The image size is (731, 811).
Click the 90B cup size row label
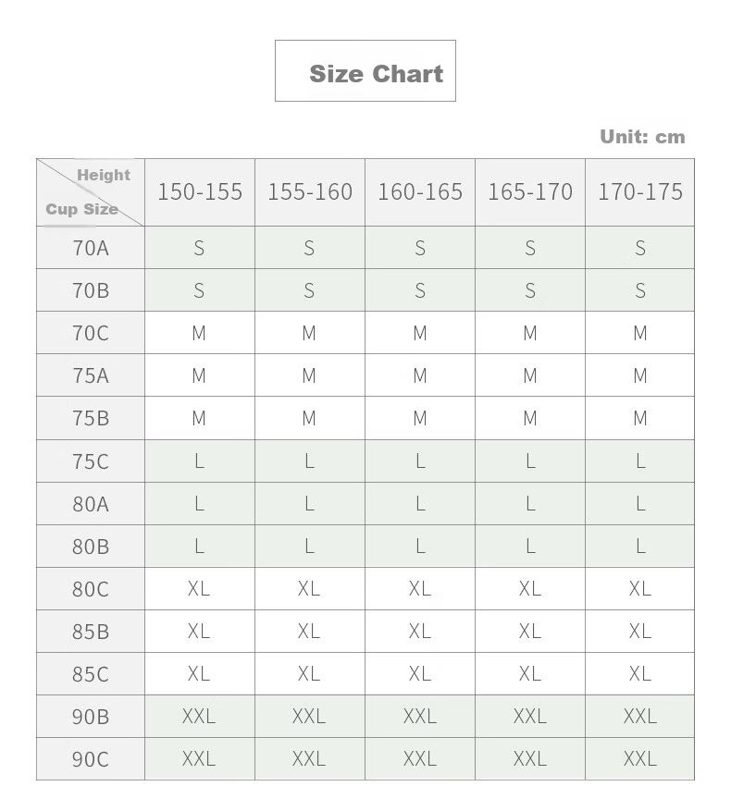pos(91,717)
